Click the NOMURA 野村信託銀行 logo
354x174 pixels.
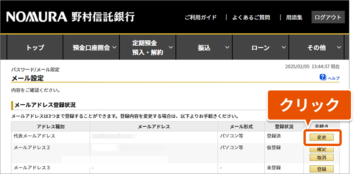(x=70, y=17)
